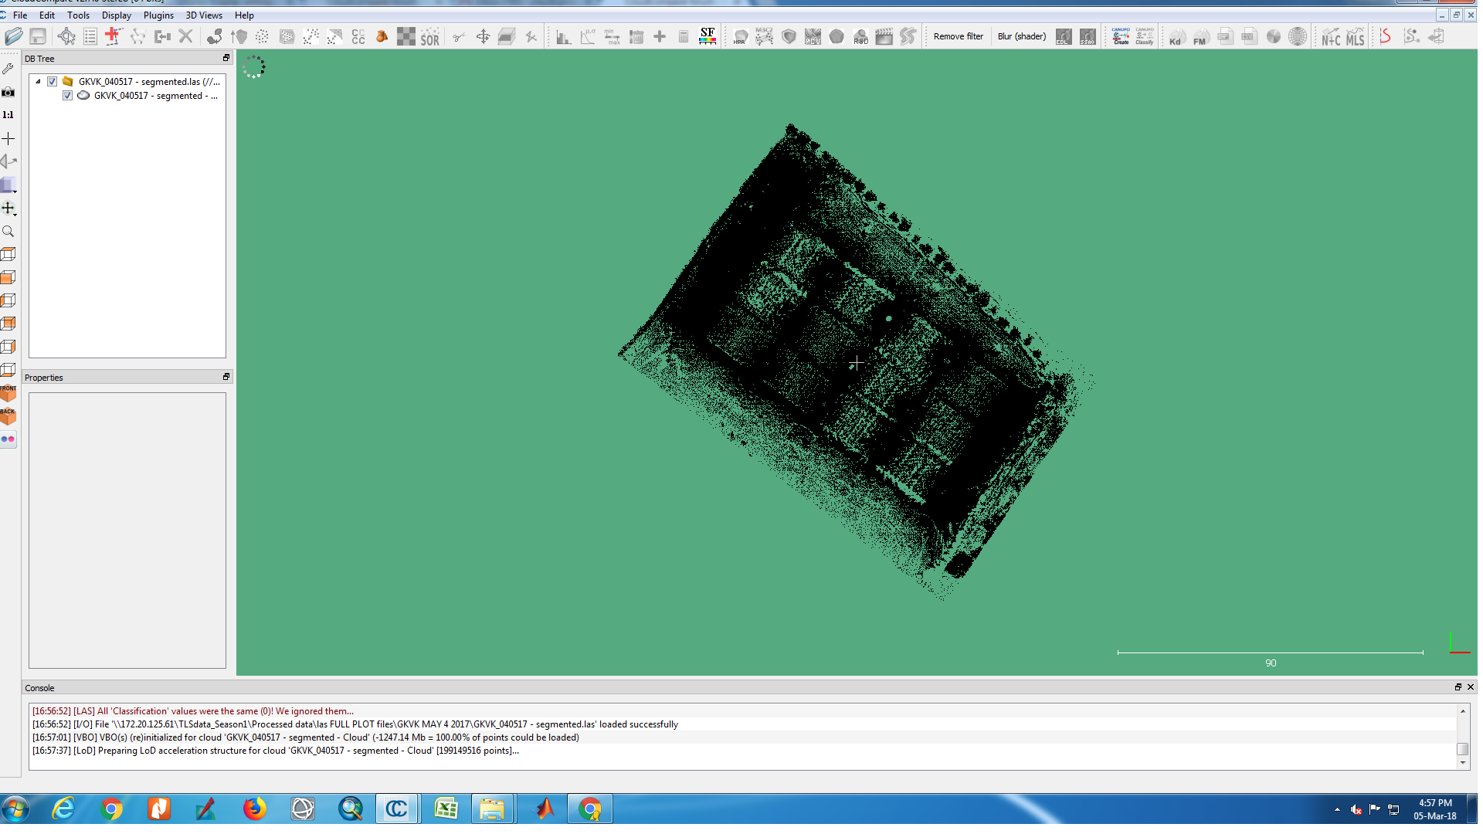Open the Plugins menu
The width and height of the screenshot is (1483, 834).
[158, 15]
